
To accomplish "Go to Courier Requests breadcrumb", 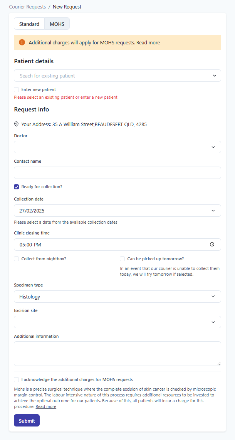I will click(x=27, y=7).
